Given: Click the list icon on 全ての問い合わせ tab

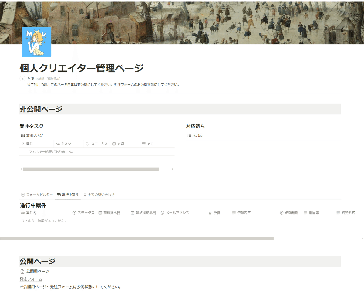Looking at the screenshot, I should (84, 195).
